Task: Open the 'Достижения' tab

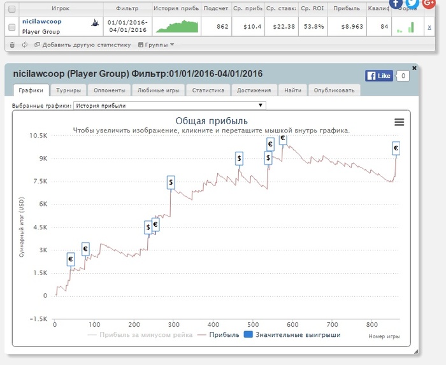Action: click(x=254, y=90)
